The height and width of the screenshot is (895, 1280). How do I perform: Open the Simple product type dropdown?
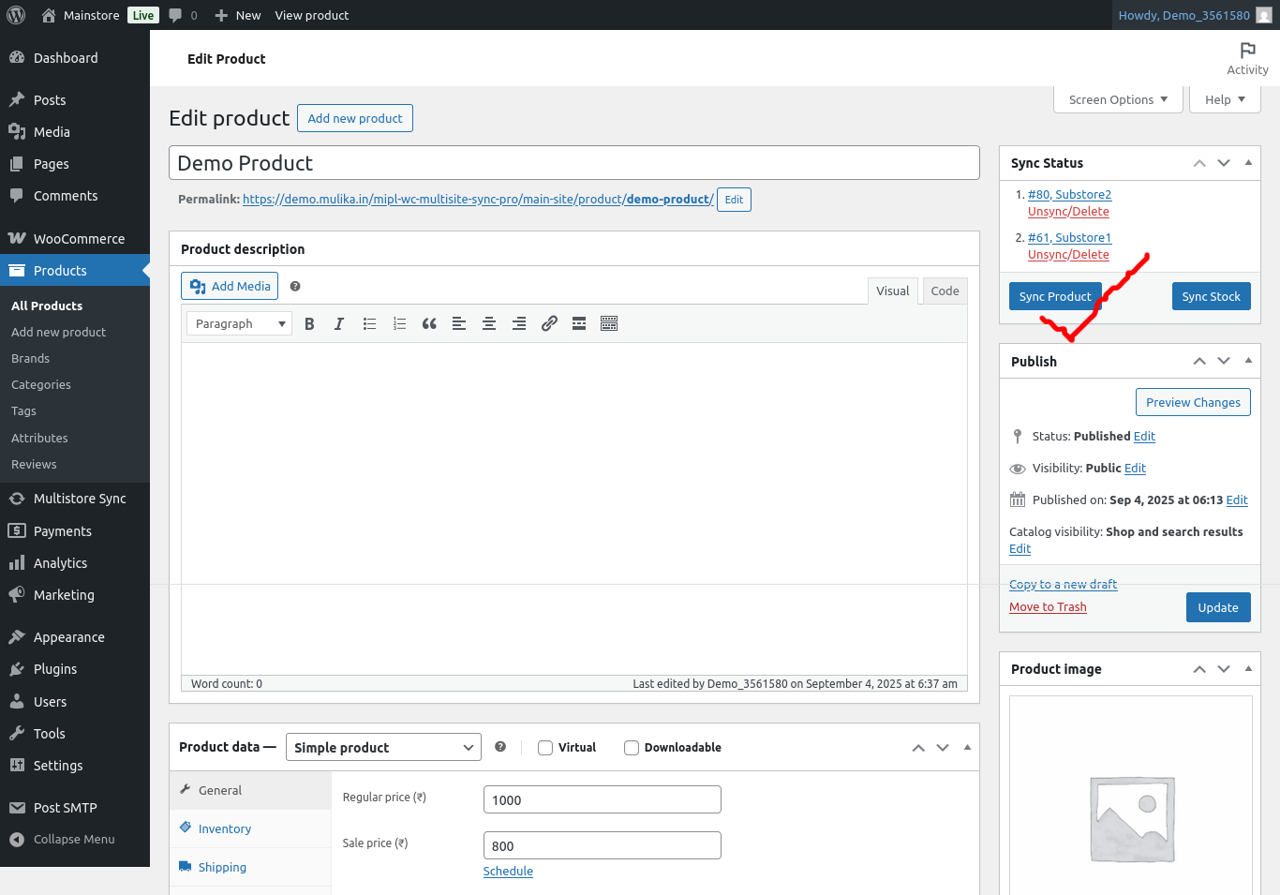383,747
